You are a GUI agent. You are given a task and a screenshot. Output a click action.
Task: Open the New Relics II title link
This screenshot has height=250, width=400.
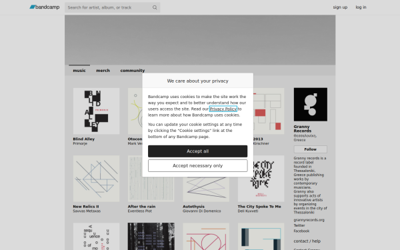tap(86, 207)
